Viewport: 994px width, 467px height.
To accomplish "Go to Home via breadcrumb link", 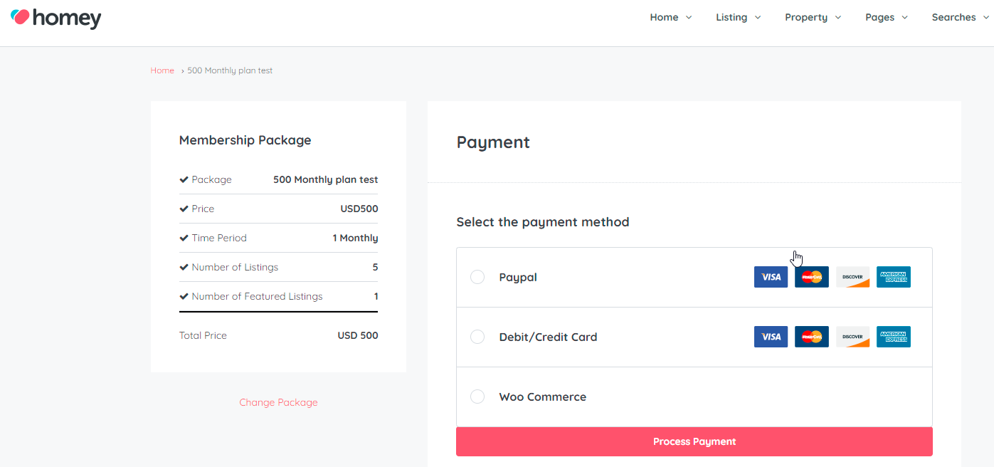I will coord(162,70).
